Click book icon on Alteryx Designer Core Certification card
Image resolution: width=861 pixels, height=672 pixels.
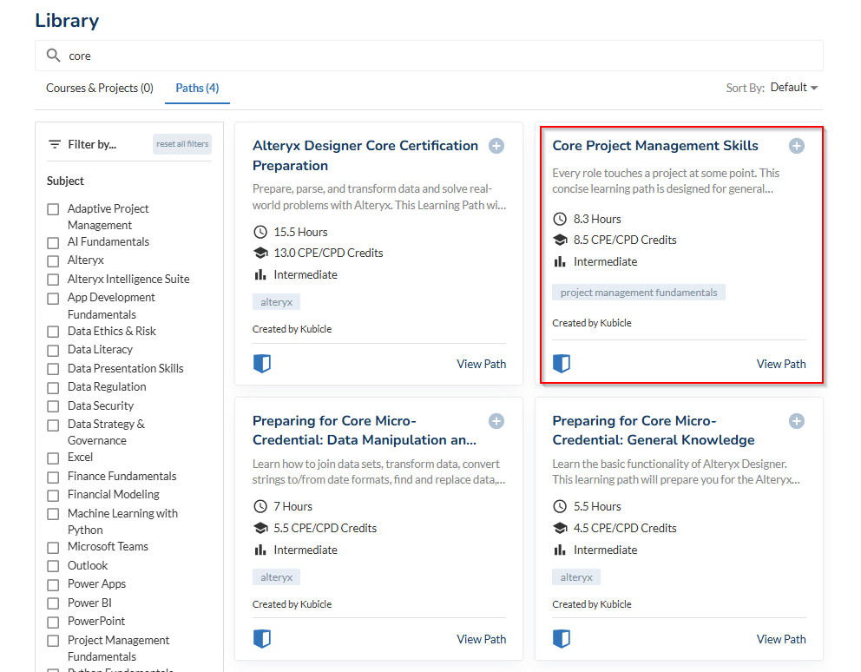click(262, 364)
